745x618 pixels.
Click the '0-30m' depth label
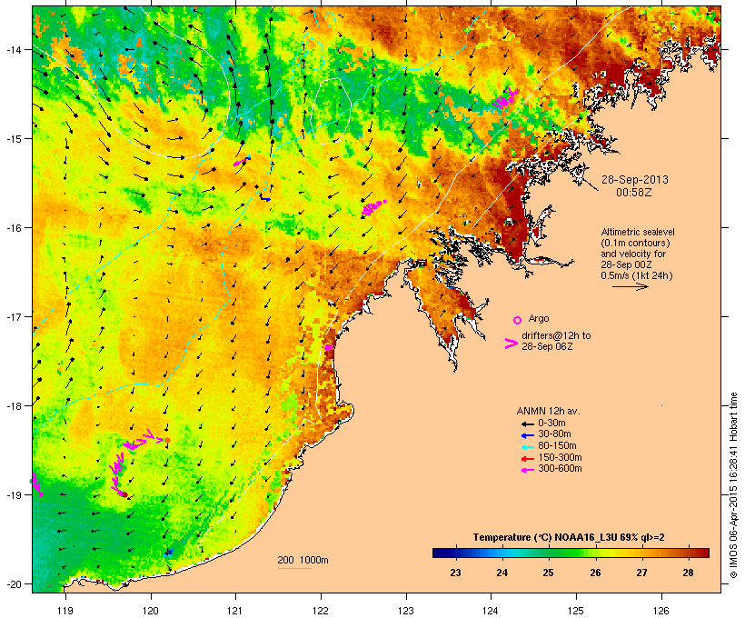551,424
